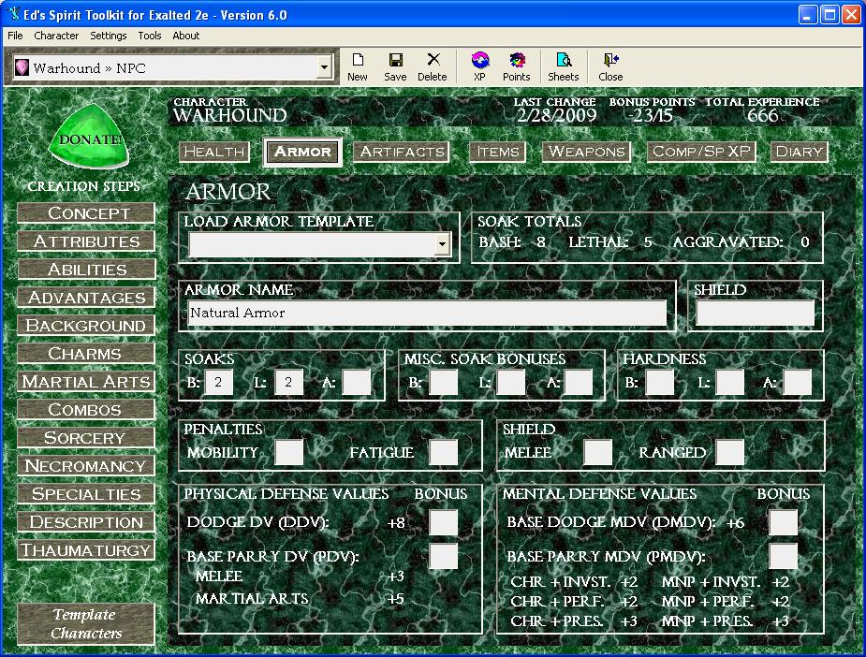Click the Mobility penalty field
The height and width of the screenshot is (657, 866).
(x=289, y=453)
